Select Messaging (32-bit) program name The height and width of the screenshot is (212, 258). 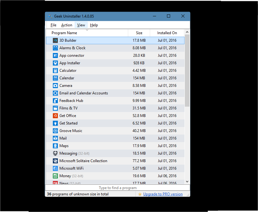tap(74, 153)
